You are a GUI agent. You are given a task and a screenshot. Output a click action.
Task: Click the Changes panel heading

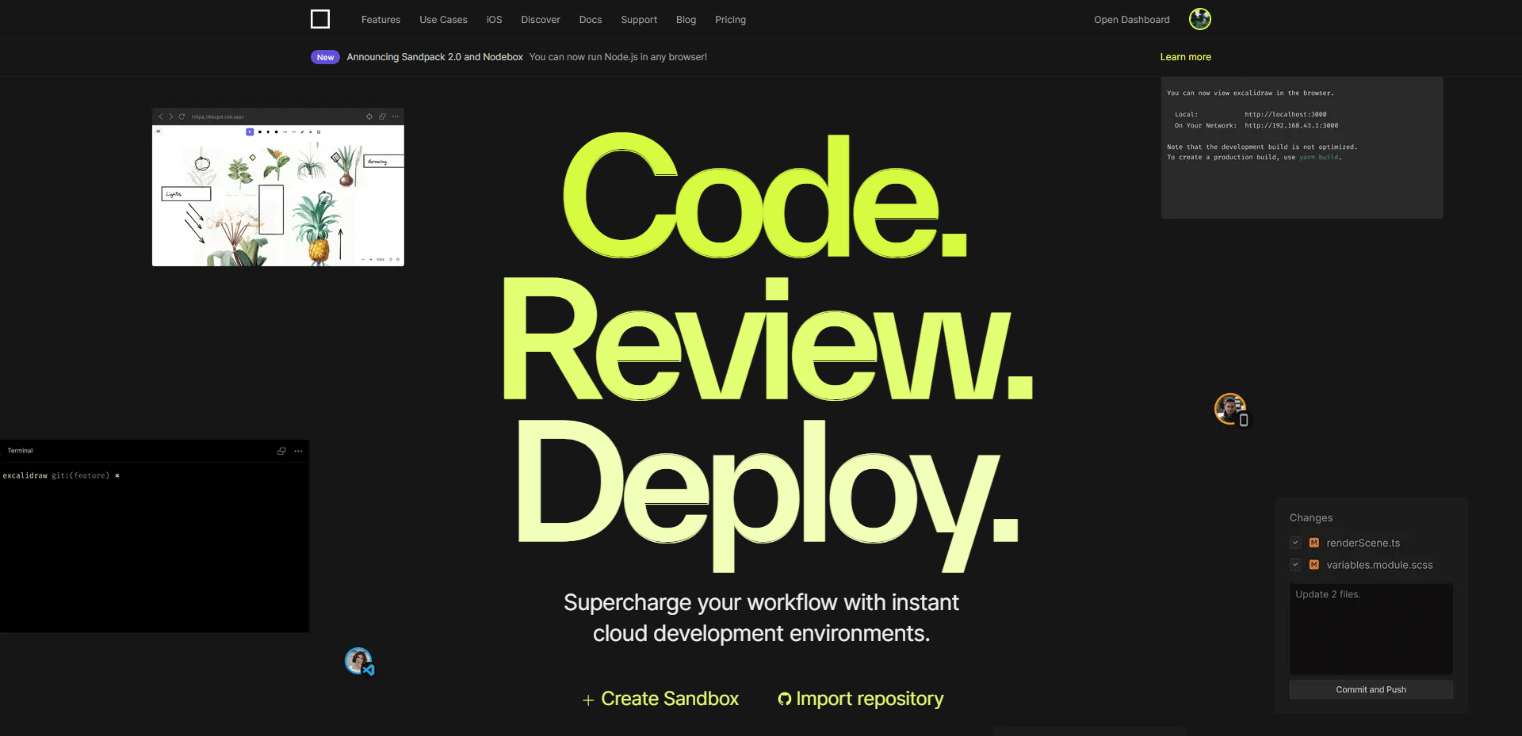[1310, 518]
